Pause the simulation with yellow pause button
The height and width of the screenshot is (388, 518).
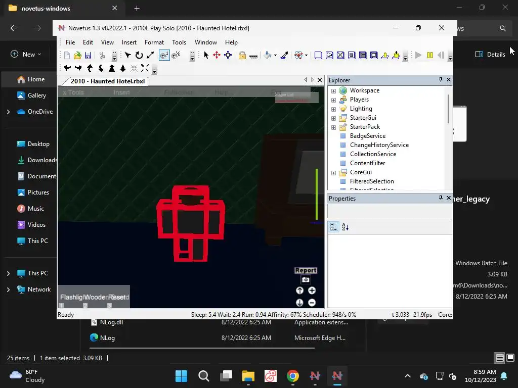(430, 55)
